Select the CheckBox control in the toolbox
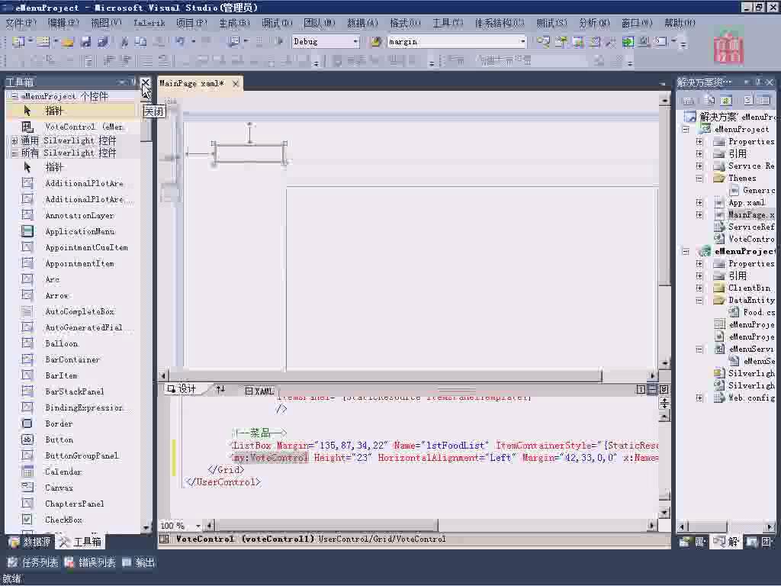This screenshot has height=586, width=781. (63, 520)
